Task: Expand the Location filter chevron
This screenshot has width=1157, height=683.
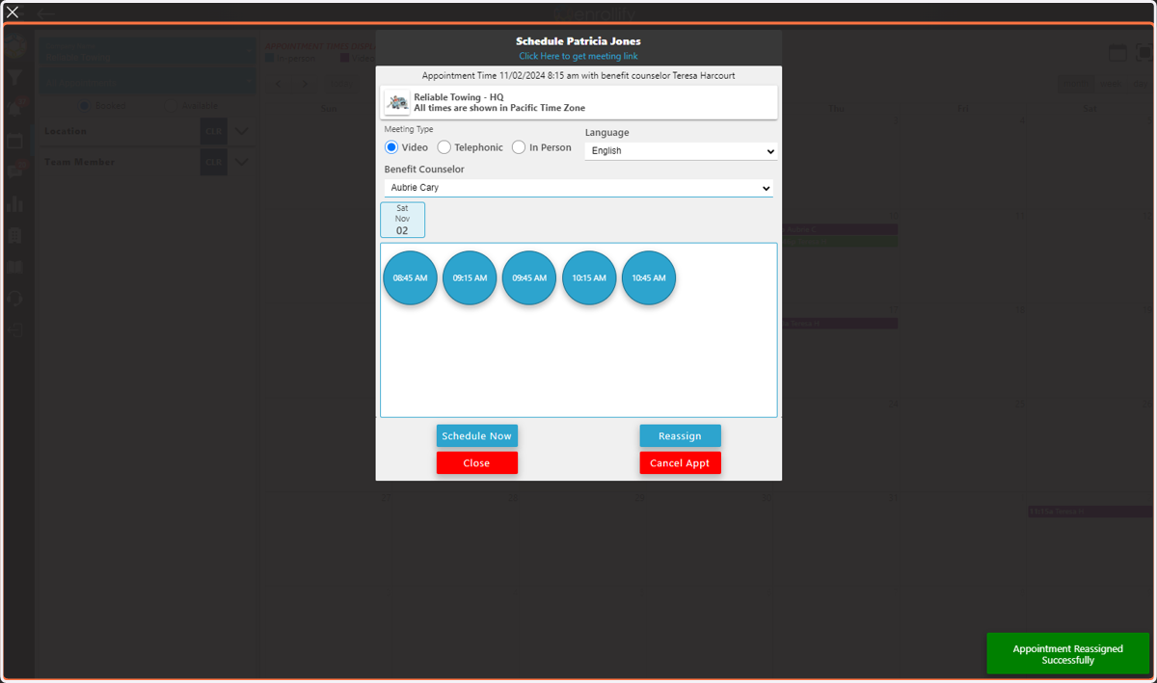Action: [242, 132]
